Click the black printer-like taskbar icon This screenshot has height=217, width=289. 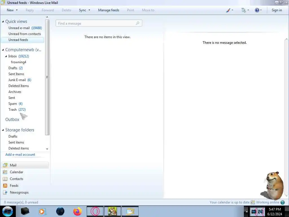coord(25,211)
